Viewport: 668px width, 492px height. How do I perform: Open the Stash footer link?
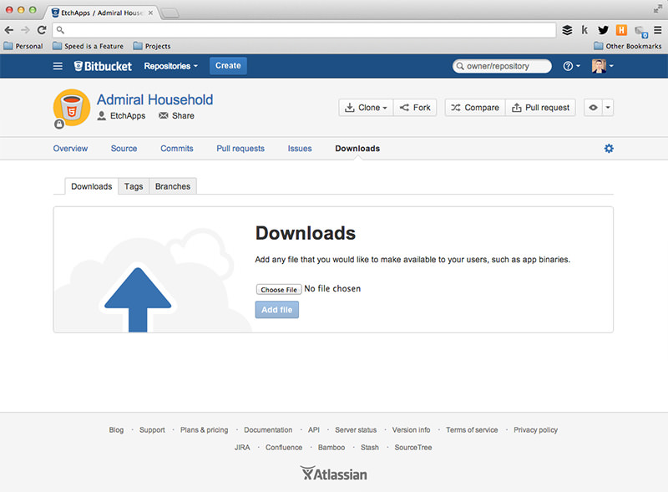pyautogui.click(x=369, y=447)
